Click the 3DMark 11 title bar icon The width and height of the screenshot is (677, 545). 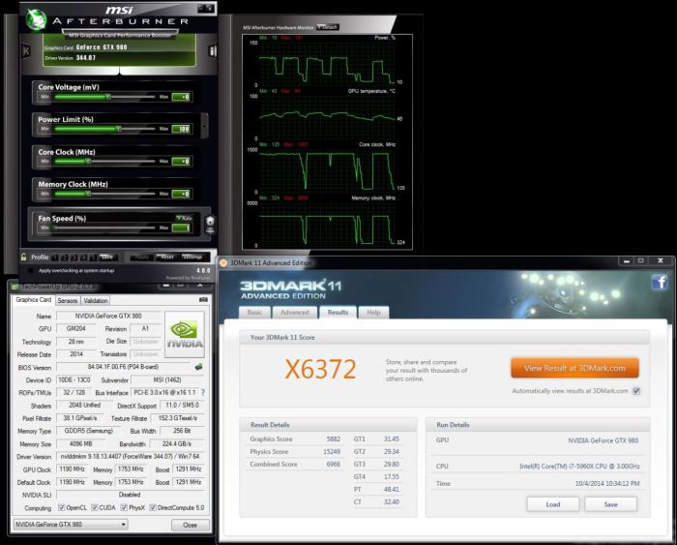(223, 262)
